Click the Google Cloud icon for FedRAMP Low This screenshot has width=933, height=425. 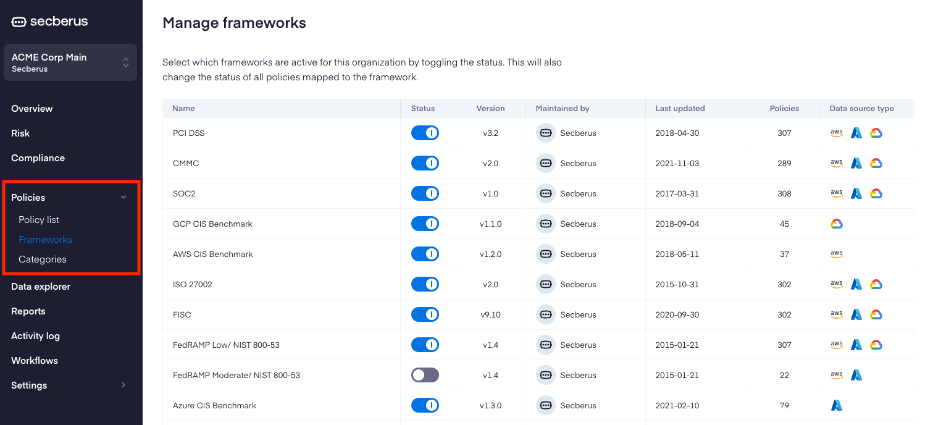876,345
